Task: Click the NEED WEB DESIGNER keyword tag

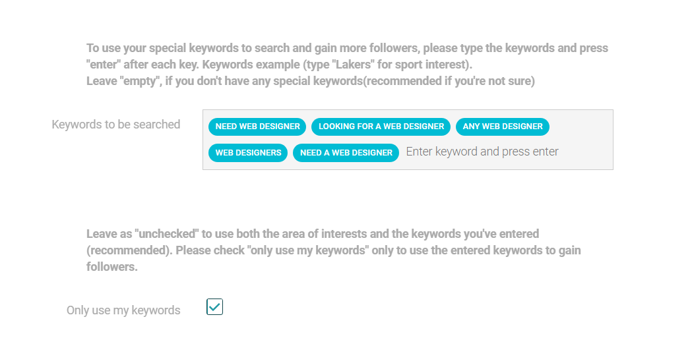Action: [x=257, y=127]
